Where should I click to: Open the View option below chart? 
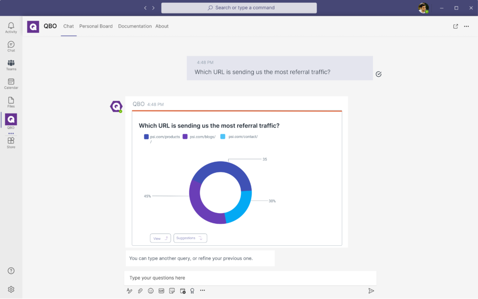[160, 238]
